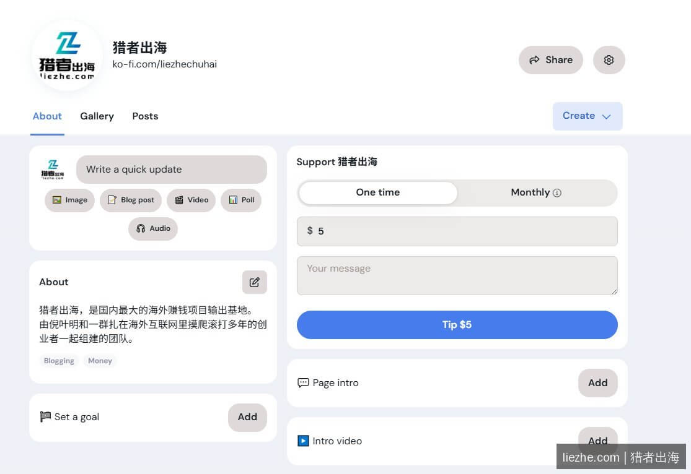Image resolution: width=691 pixels, height=474 pixels.
Task: Add a Video post
Action: tap(191, 200)
